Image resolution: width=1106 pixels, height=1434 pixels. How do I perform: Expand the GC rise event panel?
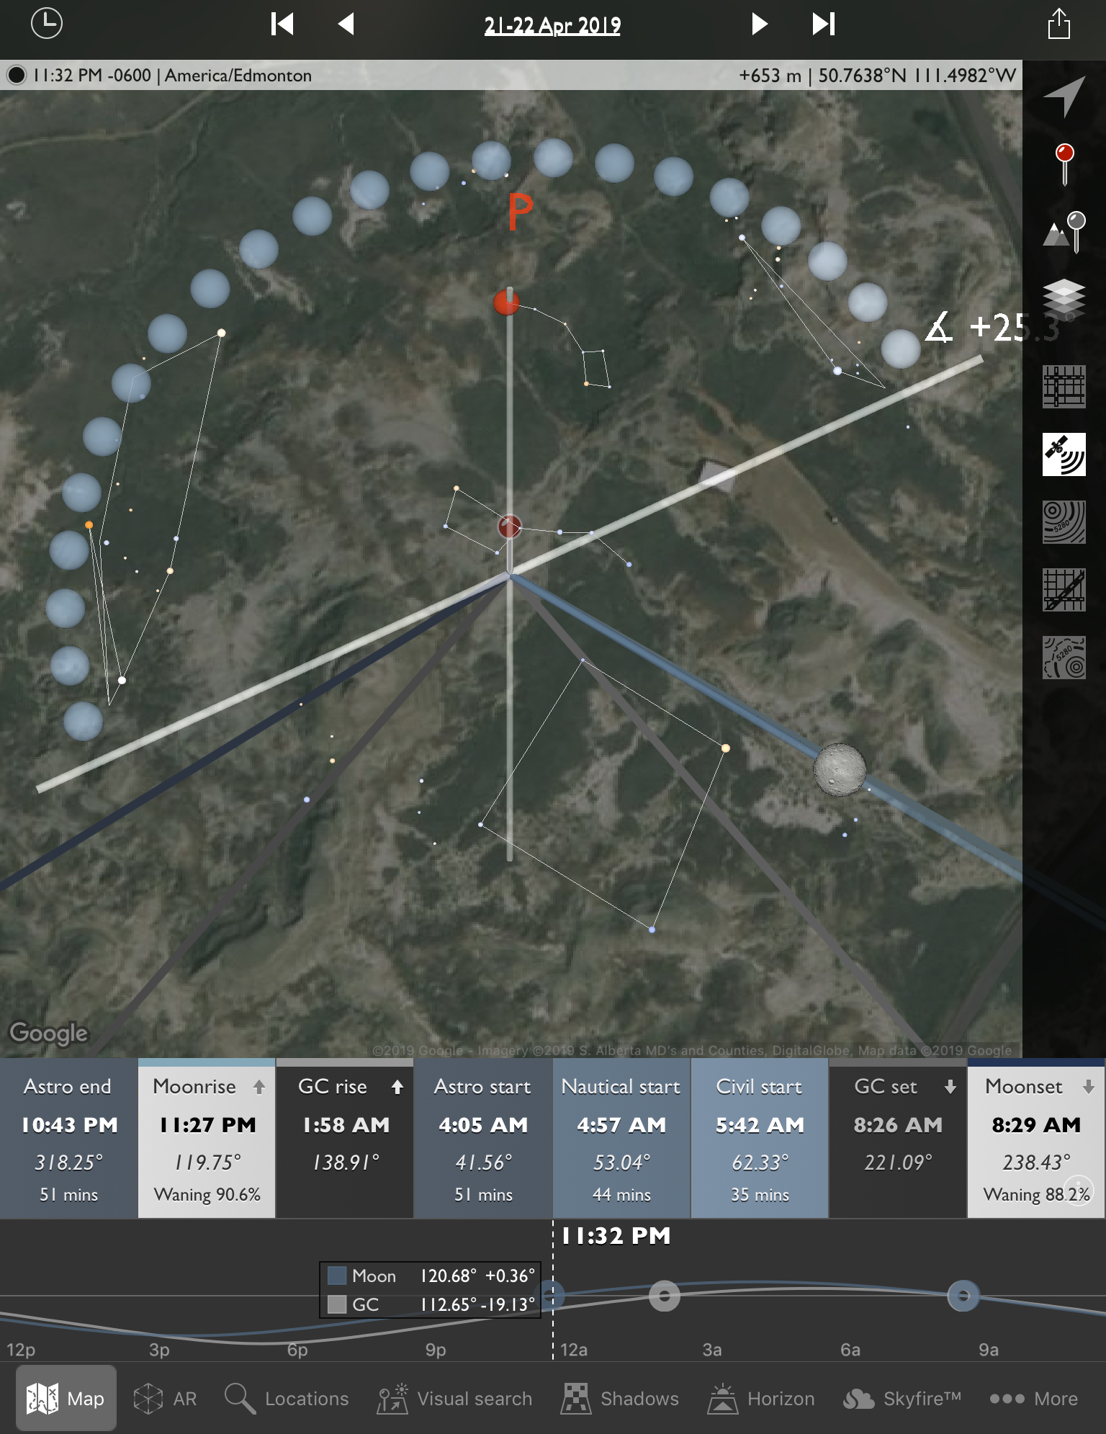click(345, 1138)
